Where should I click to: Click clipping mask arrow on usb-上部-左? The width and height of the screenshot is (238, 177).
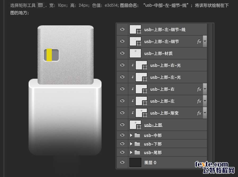pyautogui.click(x=133, y=101)
